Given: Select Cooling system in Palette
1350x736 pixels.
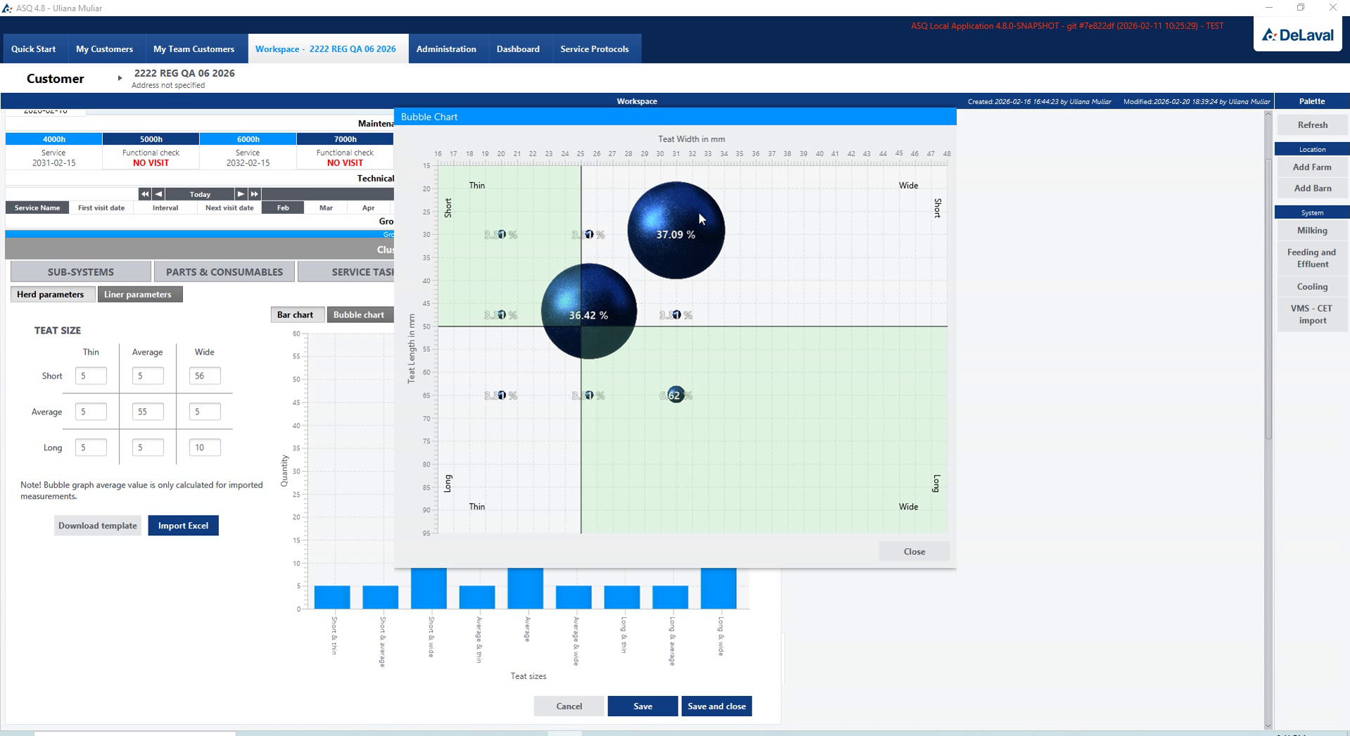Looking at the screenshot, I should pos(1313,287).
